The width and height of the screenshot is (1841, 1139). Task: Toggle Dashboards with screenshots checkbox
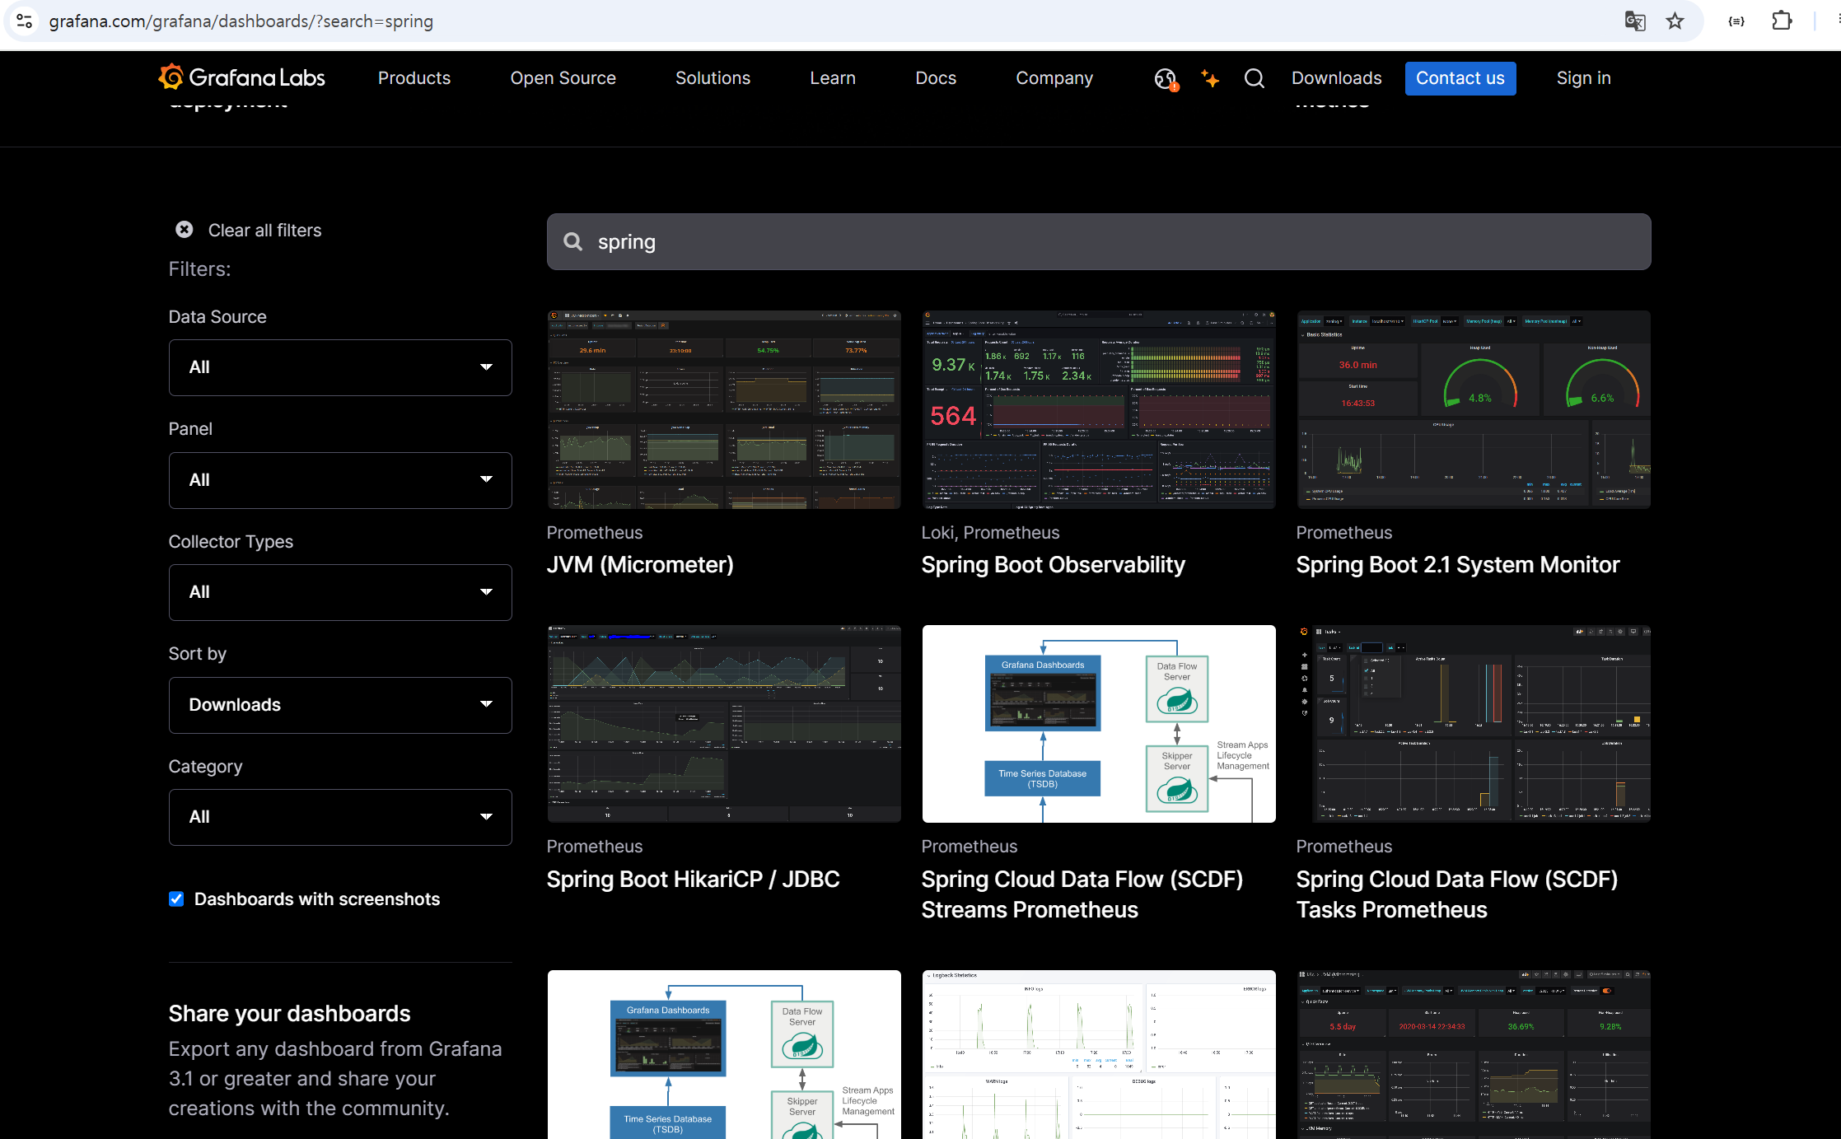[x=176, y=899]
